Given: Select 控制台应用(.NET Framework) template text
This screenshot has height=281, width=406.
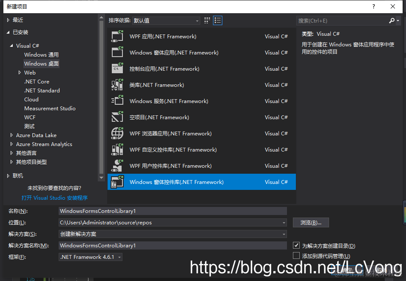Looking at the screenshot, I should pyautogui.click(x=165, y=69).
